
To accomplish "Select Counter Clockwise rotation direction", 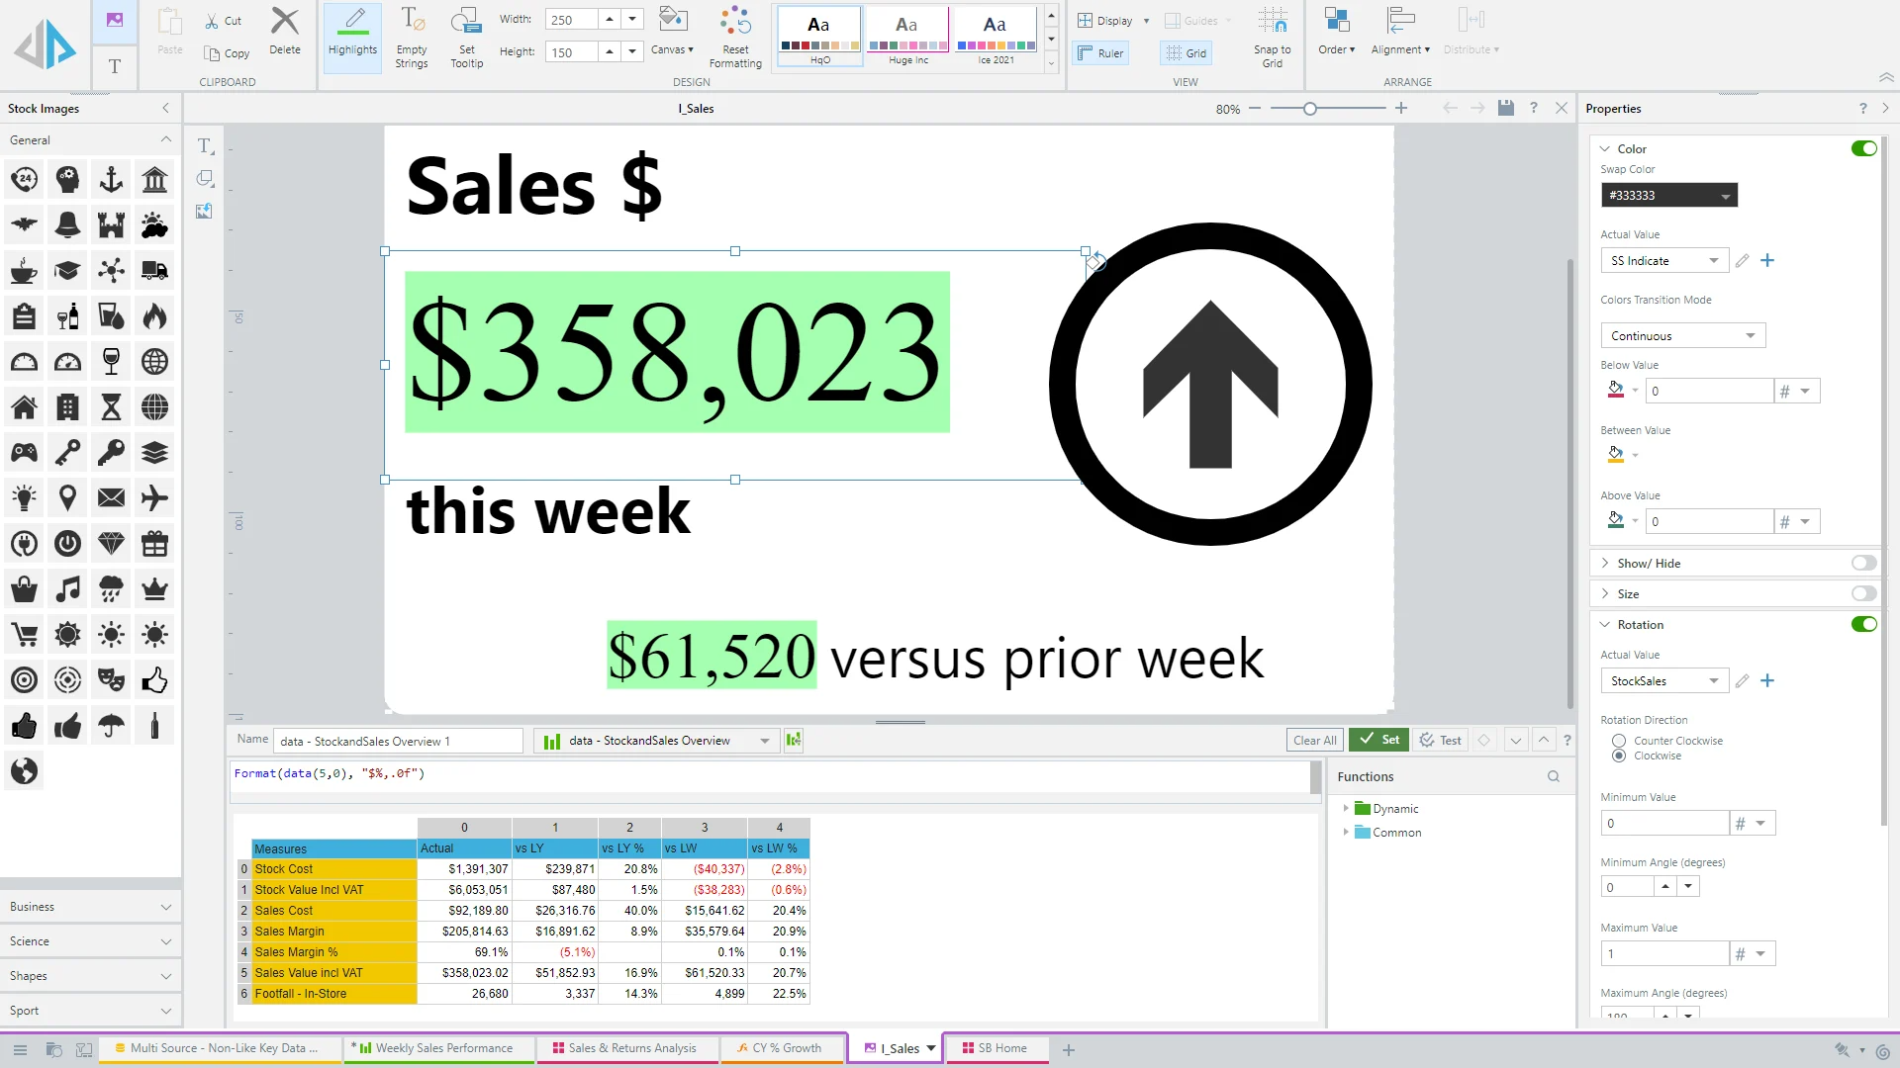I will pyautogui.click(x=1619, y=741).
